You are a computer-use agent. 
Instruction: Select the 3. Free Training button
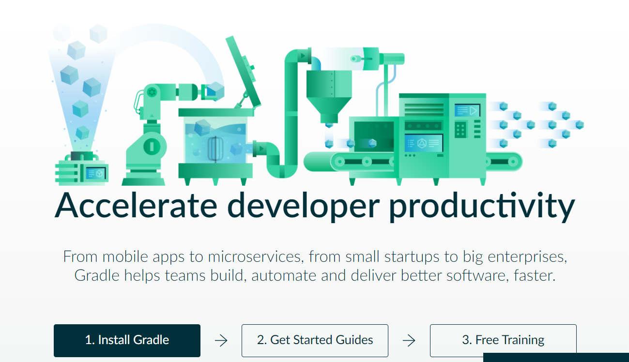503,341
